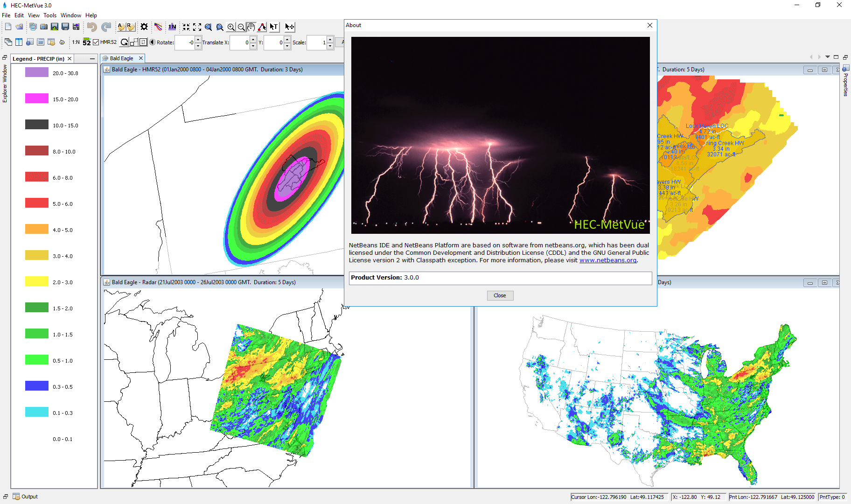This screenshot has width=851, height=504.
Task: Increase the Rotate spinner value
Action: (x=198, y=39)
